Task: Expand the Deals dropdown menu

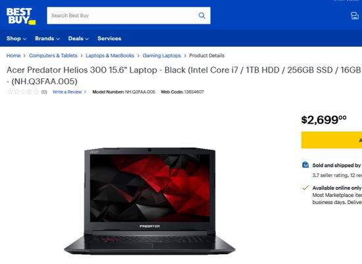Action: 78,38
